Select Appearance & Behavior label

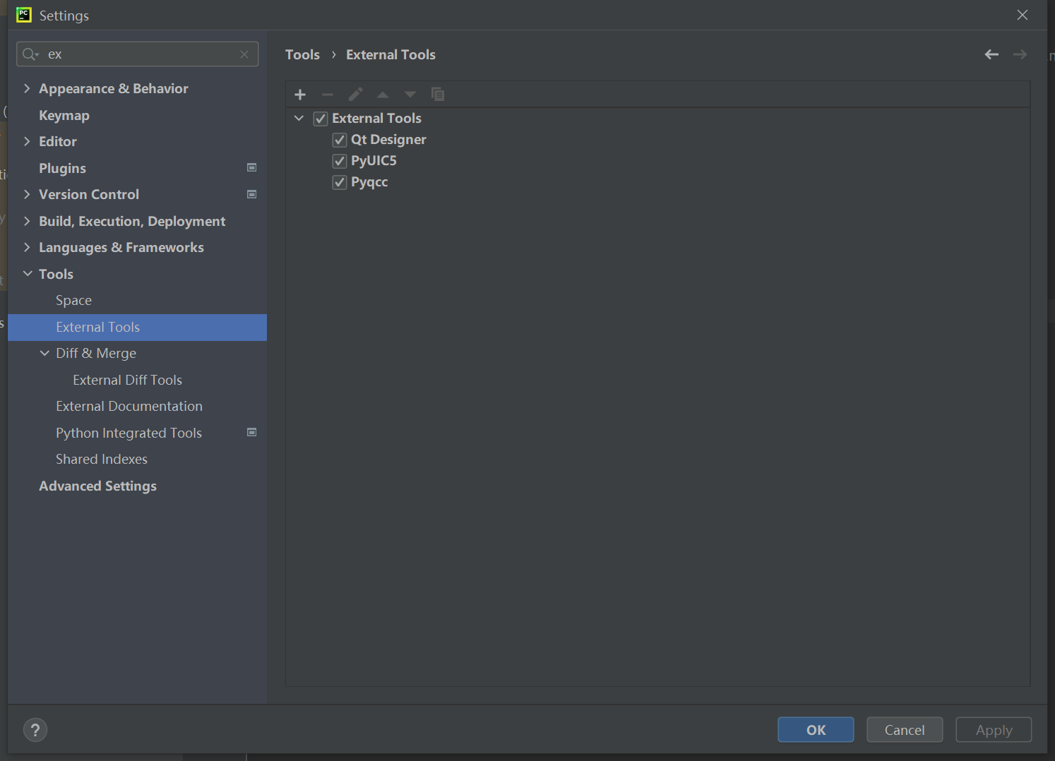(x=114, y=88)
